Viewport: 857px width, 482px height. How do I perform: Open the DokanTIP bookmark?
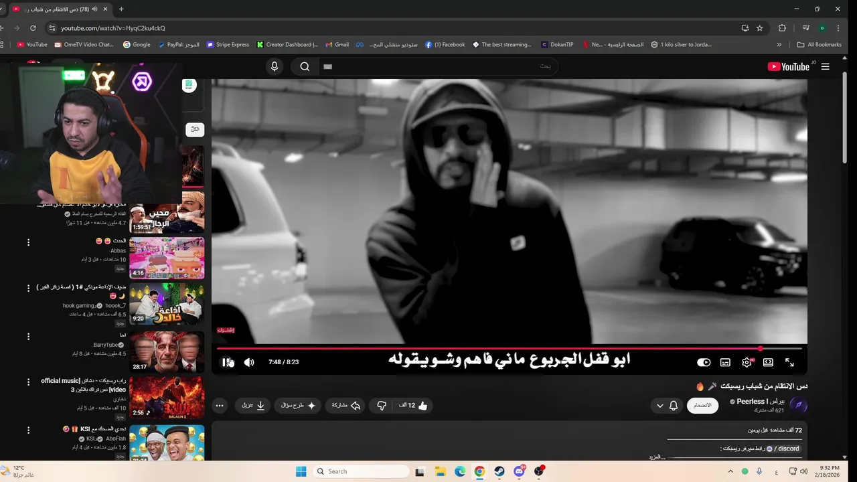(x=557, y=45)
